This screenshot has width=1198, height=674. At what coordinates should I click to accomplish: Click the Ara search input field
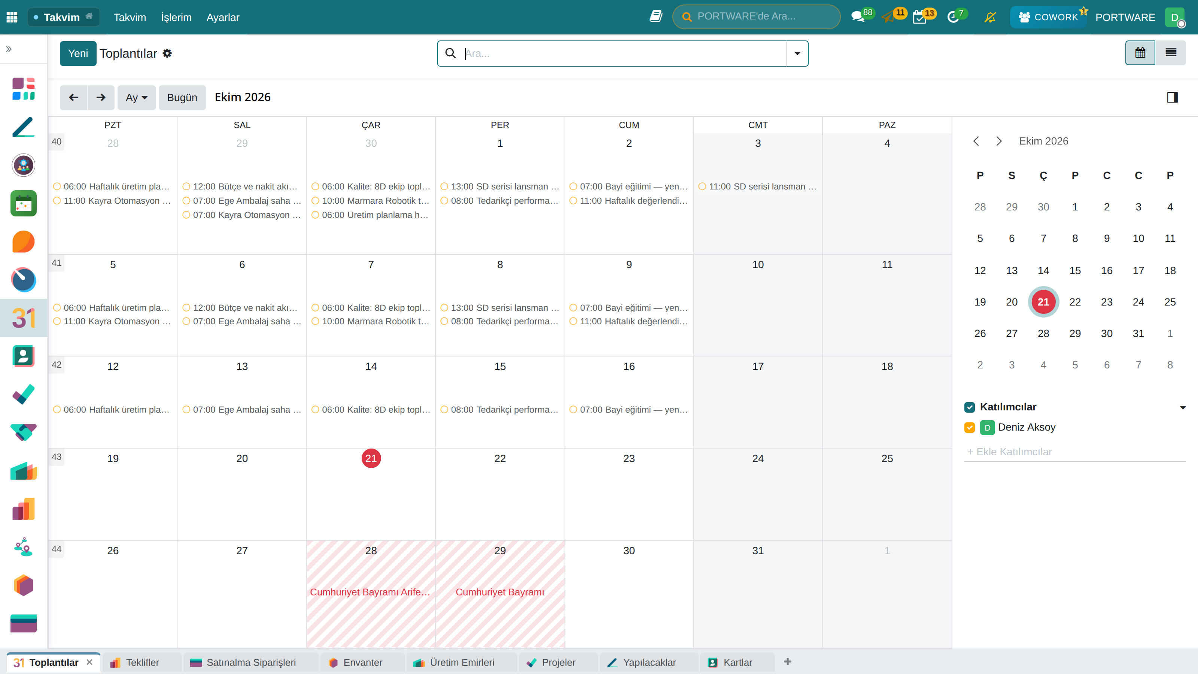(623, 53)
